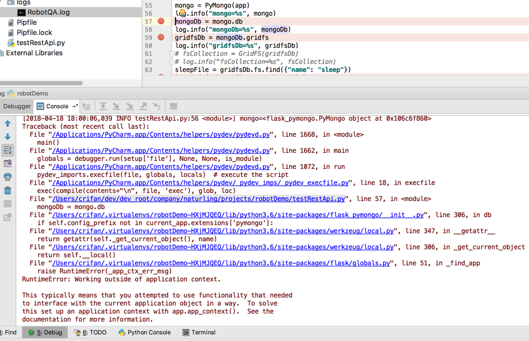Screen dimensions: 529x341
Task: Open the _pydev_execfile.py traceback link
Action: coord(201,183)
